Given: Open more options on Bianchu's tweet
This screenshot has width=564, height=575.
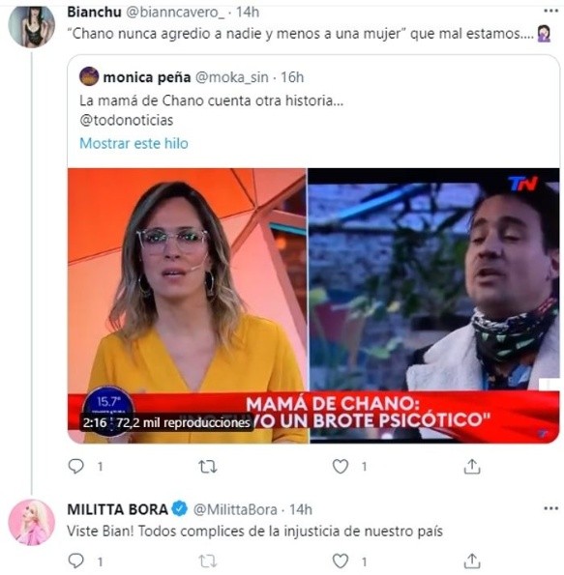Looking at the screenshot, I should 550,11.
